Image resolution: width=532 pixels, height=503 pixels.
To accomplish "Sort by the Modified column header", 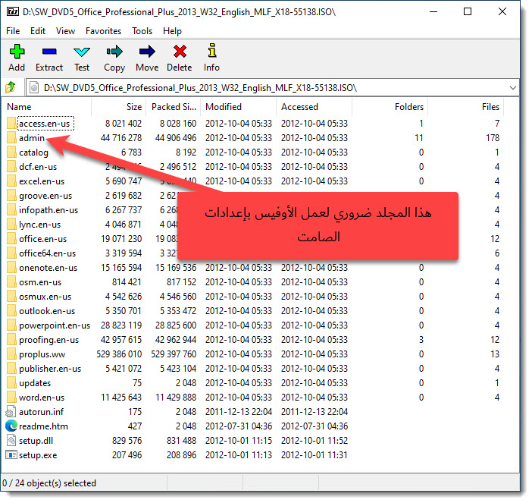I will (x=239, y=107).
